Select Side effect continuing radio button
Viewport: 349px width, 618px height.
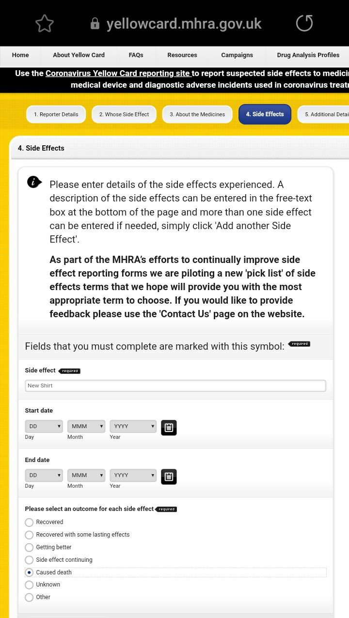pos(29,560)
